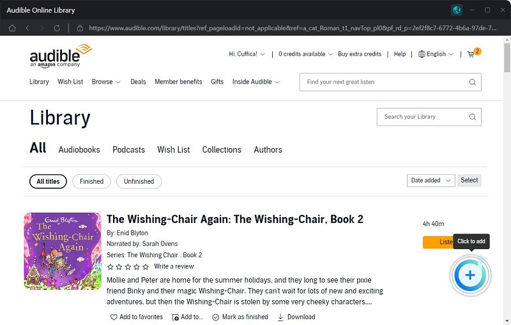
Task: Click the magnifier in the Search your Library box
Action: click(472, 117)
